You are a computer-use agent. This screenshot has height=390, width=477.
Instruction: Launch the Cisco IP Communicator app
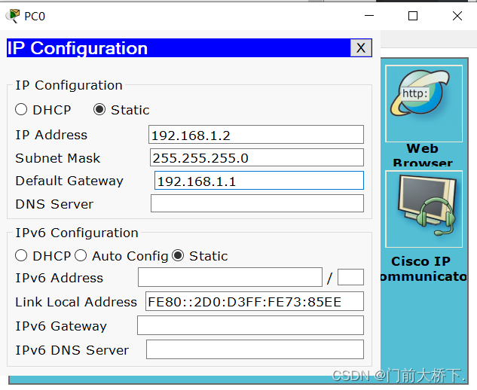pyautogui.click(x=423, y=209)
